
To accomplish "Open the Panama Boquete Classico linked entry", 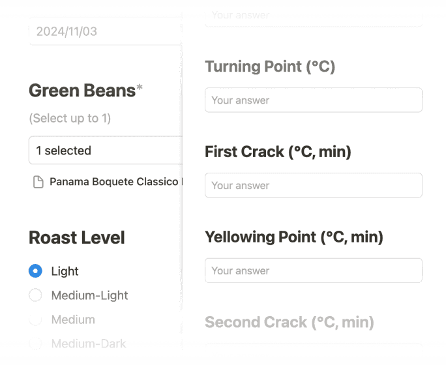I will [x=114, y=182].
